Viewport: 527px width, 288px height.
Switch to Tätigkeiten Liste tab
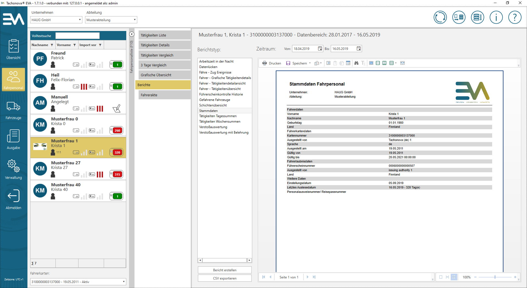[x=164, y=35]
